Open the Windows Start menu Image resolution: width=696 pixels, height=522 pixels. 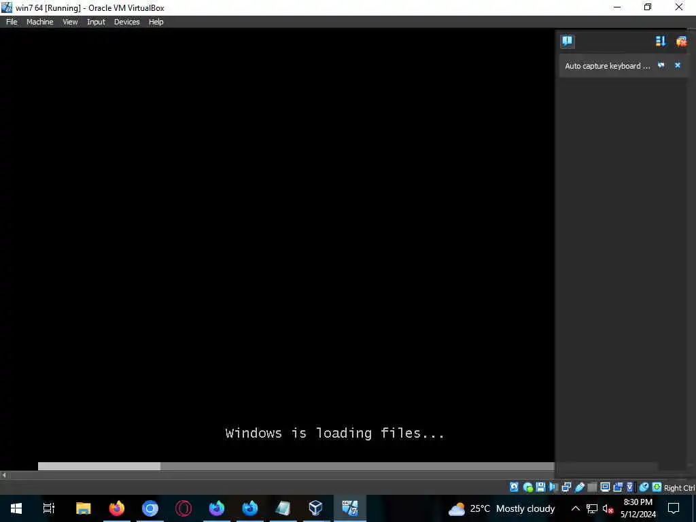point(16,508)
